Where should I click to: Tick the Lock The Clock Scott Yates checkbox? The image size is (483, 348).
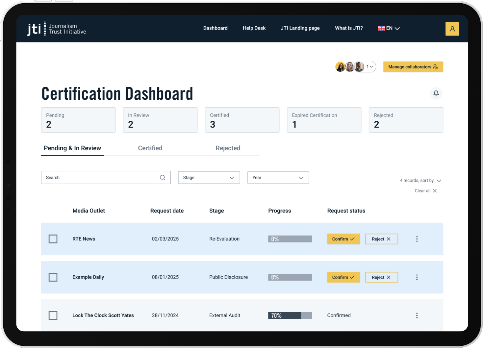53,315
